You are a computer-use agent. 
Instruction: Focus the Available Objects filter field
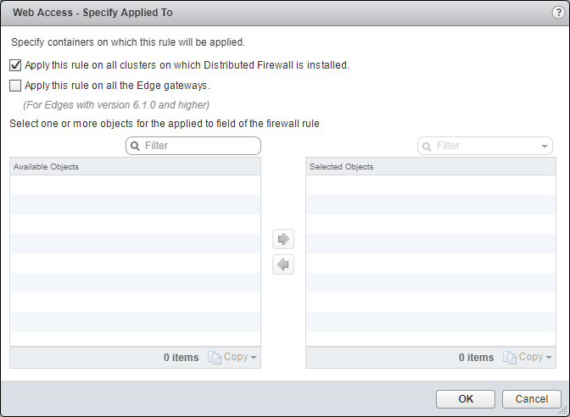click(x=199, y=146)
